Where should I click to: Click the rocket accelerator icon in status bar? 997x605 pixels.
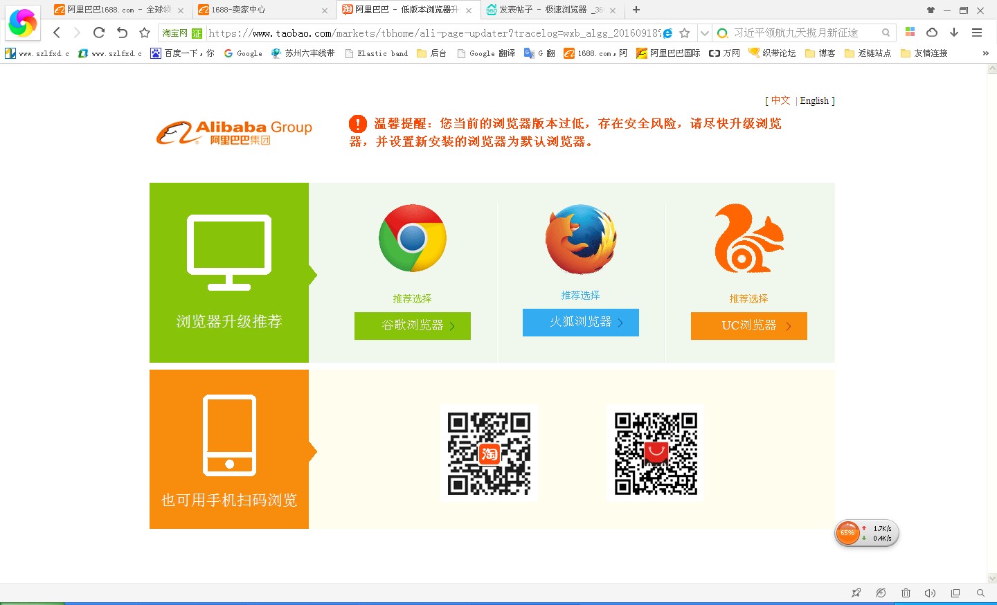[856, 593]
